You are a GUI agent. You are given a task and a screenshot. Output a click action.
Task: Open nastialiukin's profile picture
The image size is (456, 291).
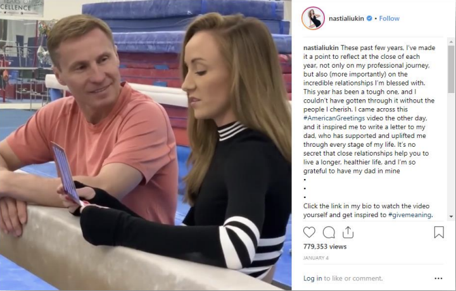tap(313, 18)
